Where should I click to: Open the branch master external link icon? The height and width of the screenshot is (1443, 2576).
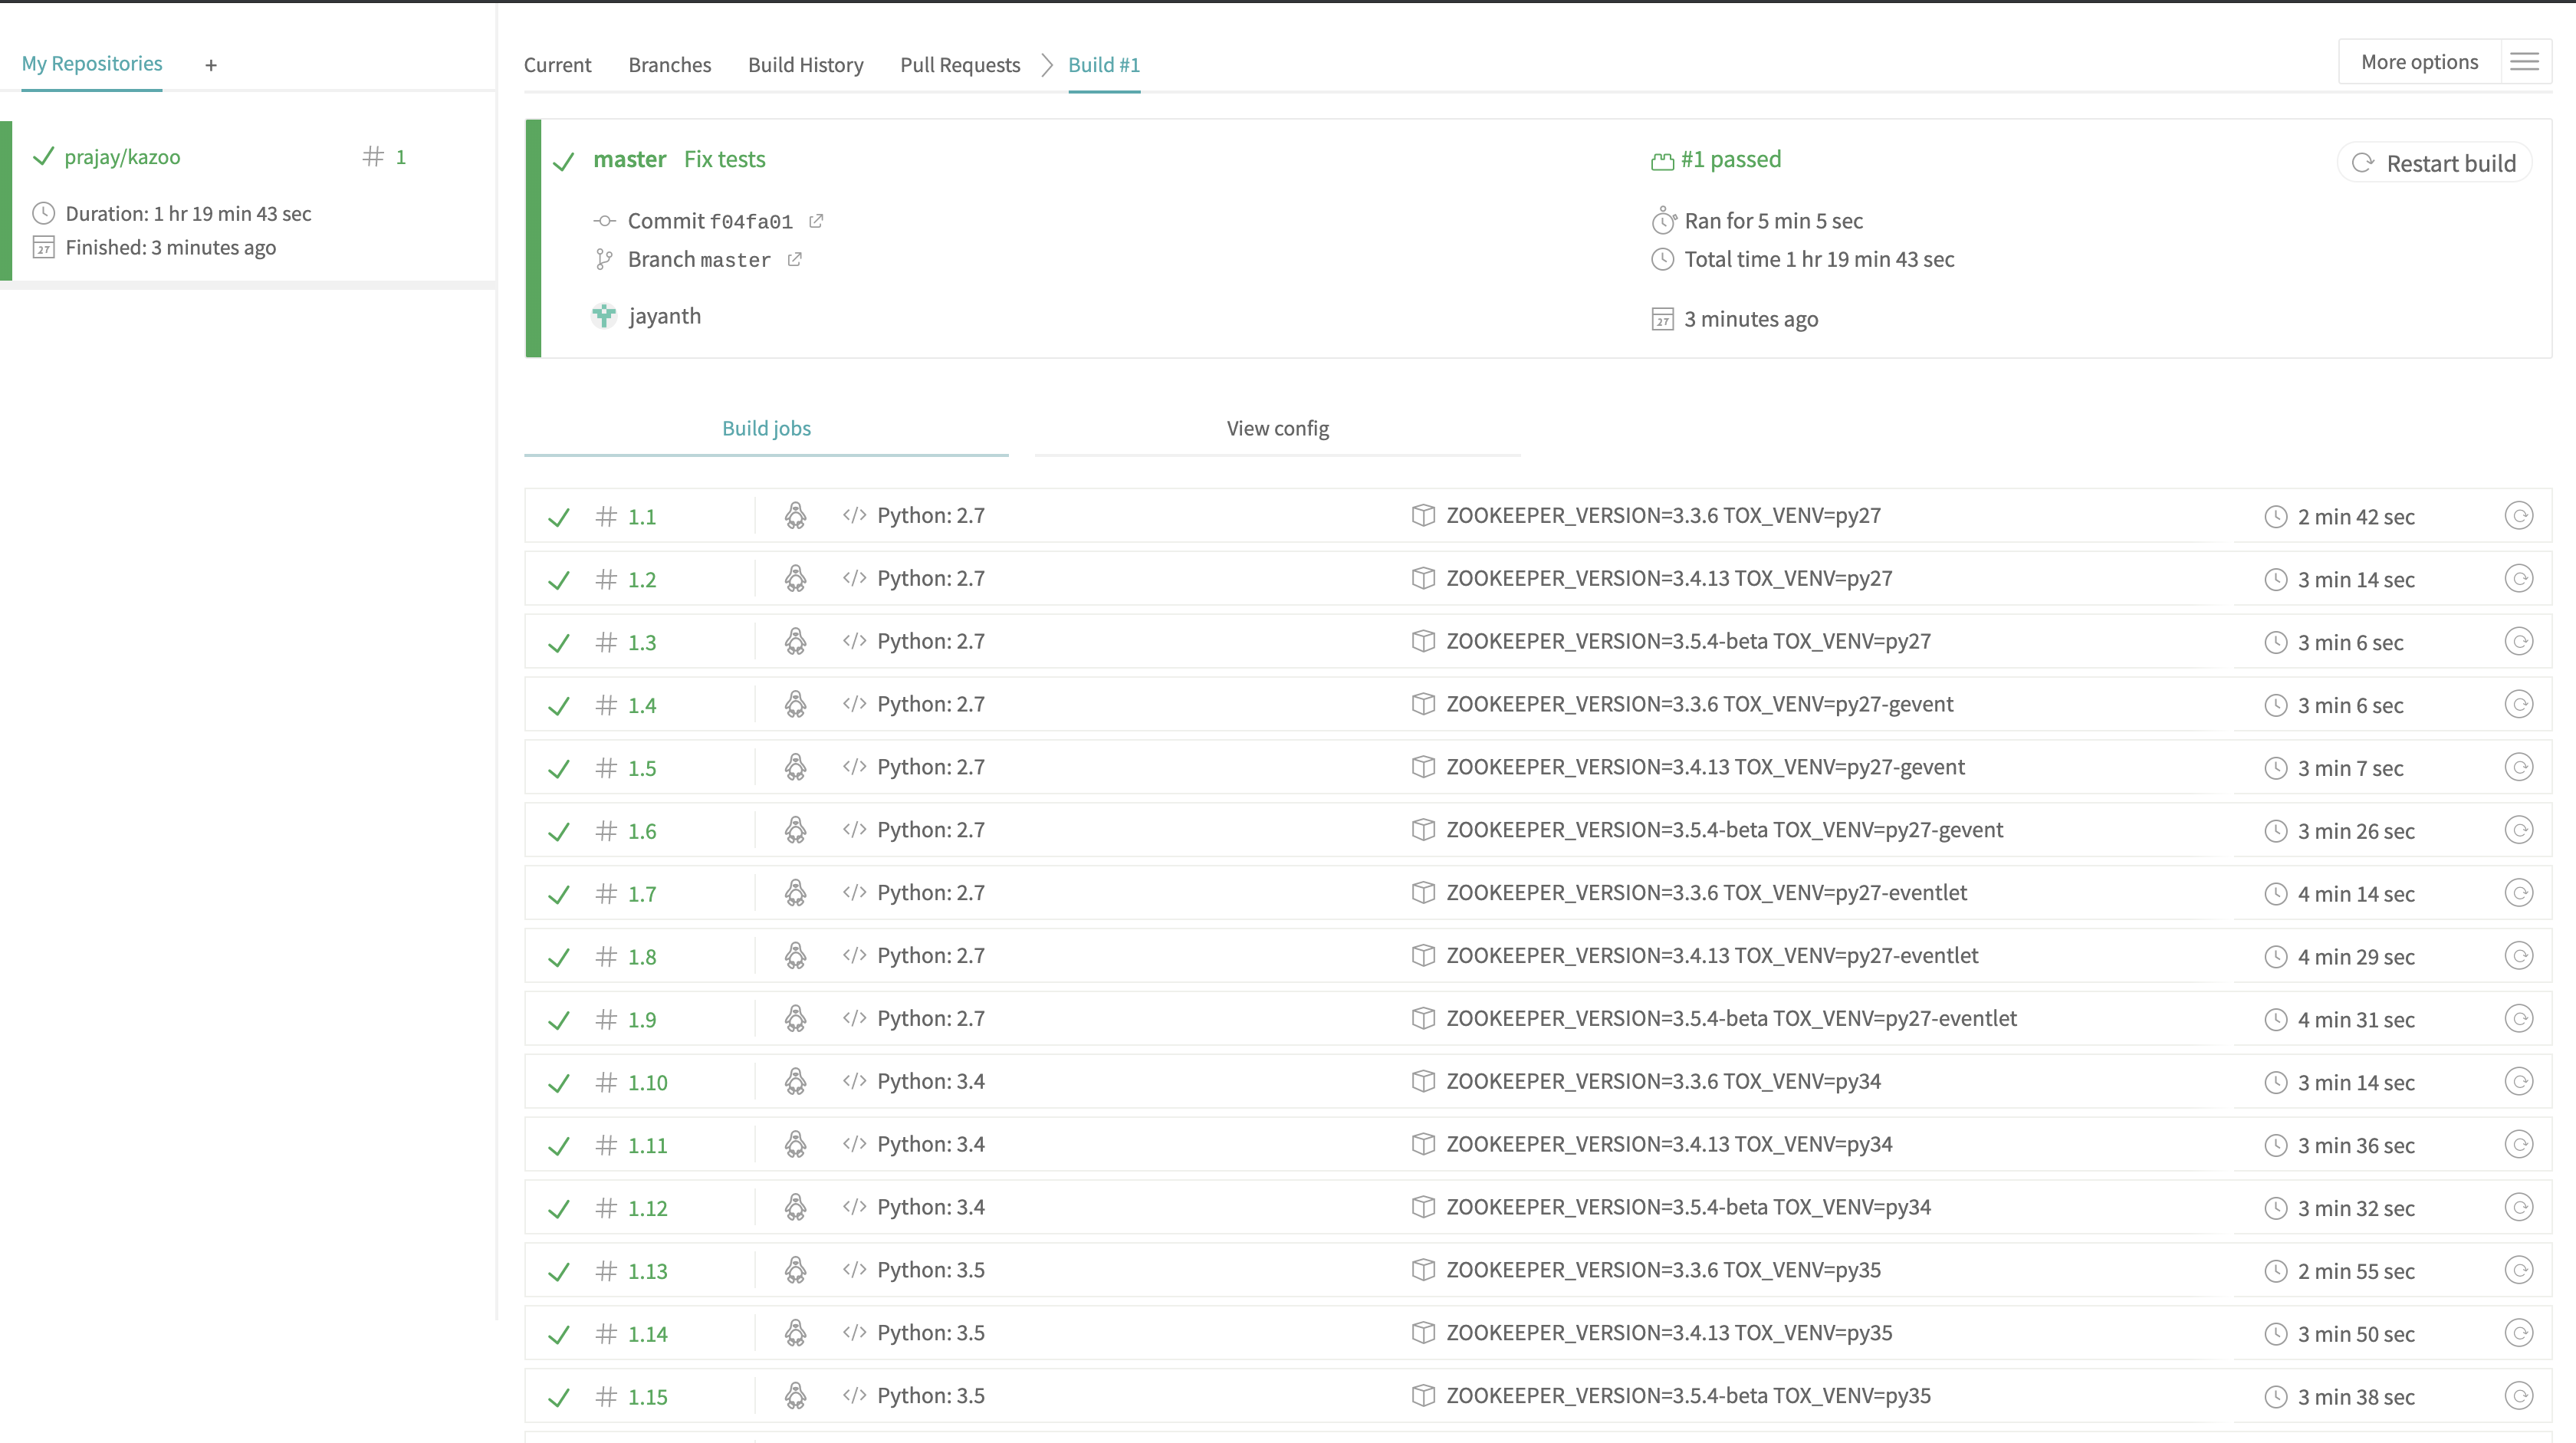coord(794,260)
